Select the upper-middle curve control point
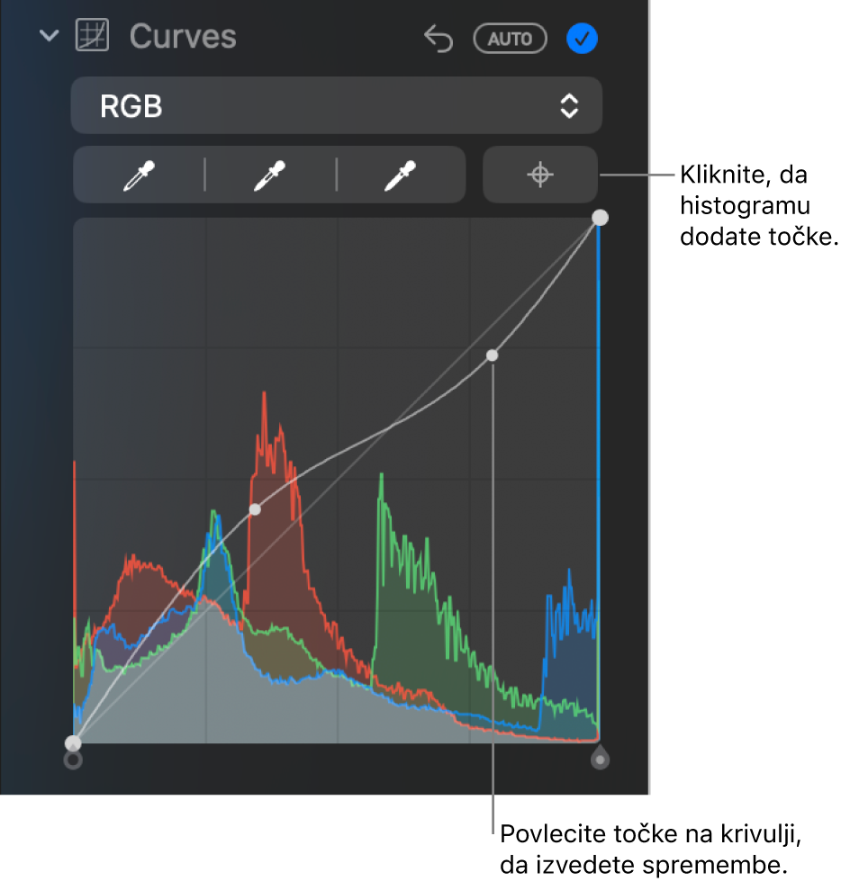841x881 pixels. tap(492, 355)
